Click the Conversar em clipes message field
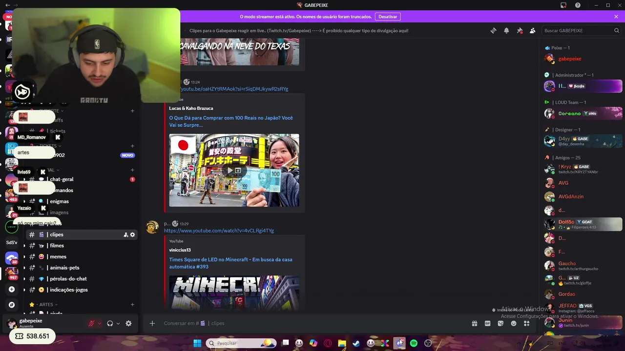The image size is (625, 351). click(312, 323)
